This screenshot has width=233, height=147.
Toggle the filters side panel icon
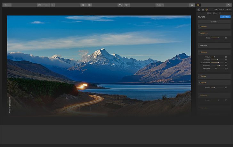pyautogui.click(x=198, y=5)
